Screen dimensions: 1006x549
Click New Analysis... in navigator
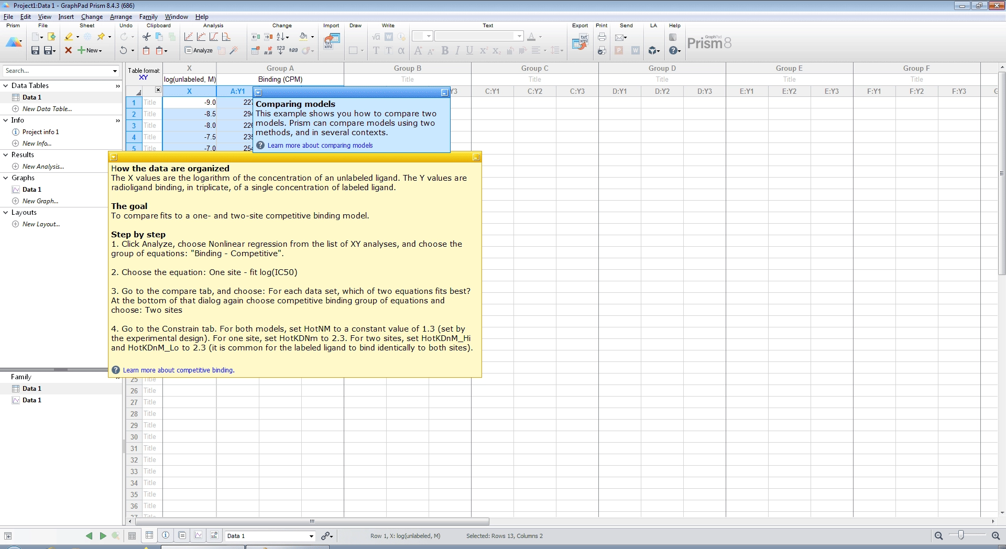[43, 167]
